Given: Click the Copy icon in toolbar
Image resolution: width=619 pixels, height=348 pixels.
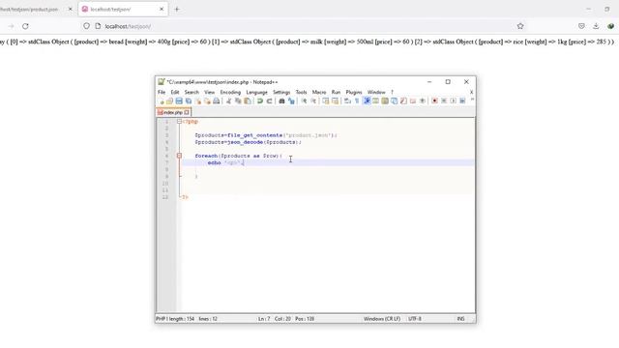Looking at the screenshot, I should tap(238, 101).
